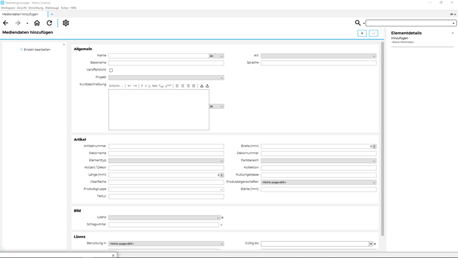
Task: Cancel adding media data with X button
Action: tap(362, 33)
